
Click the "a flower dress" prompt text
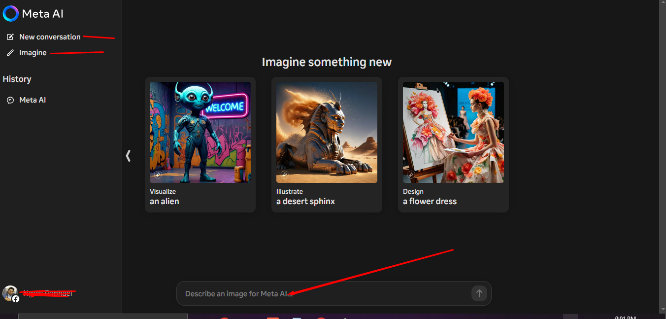(x=430, y=201)
